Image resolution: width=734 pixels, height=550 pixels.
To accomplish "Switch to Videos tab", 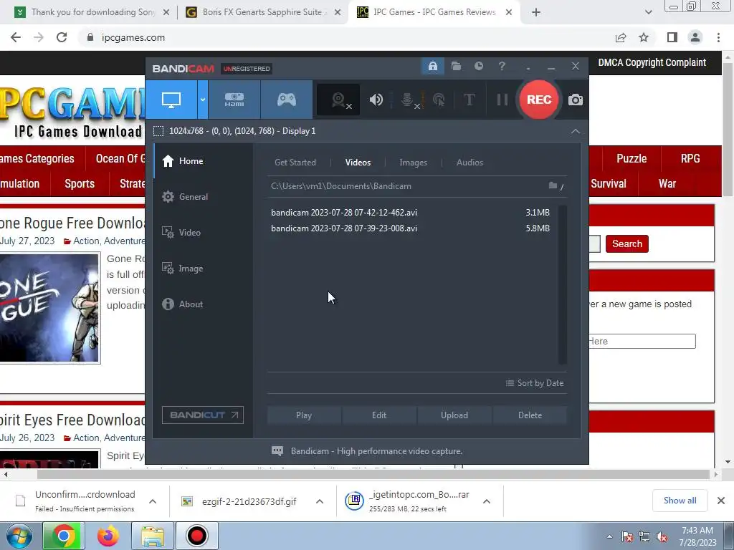I will tap(358, 163).
